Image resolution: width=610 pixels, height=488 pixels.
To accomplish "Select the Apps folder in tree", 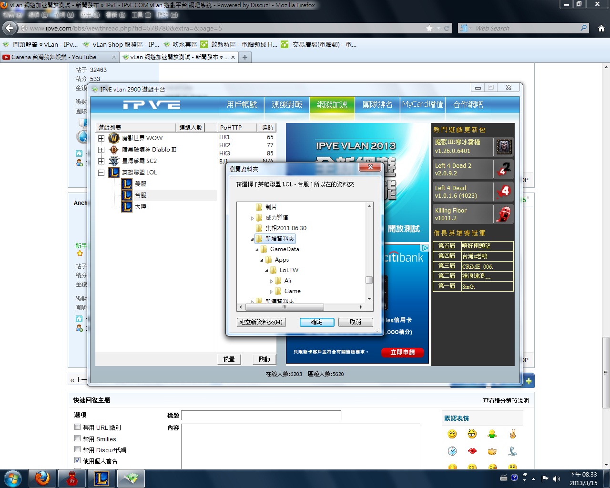I will pos(282,260).
